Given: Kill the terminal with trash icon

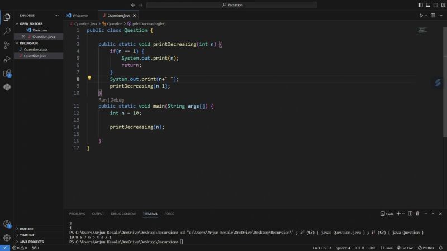Looking at the screenshot, I should tap(417, 214).
